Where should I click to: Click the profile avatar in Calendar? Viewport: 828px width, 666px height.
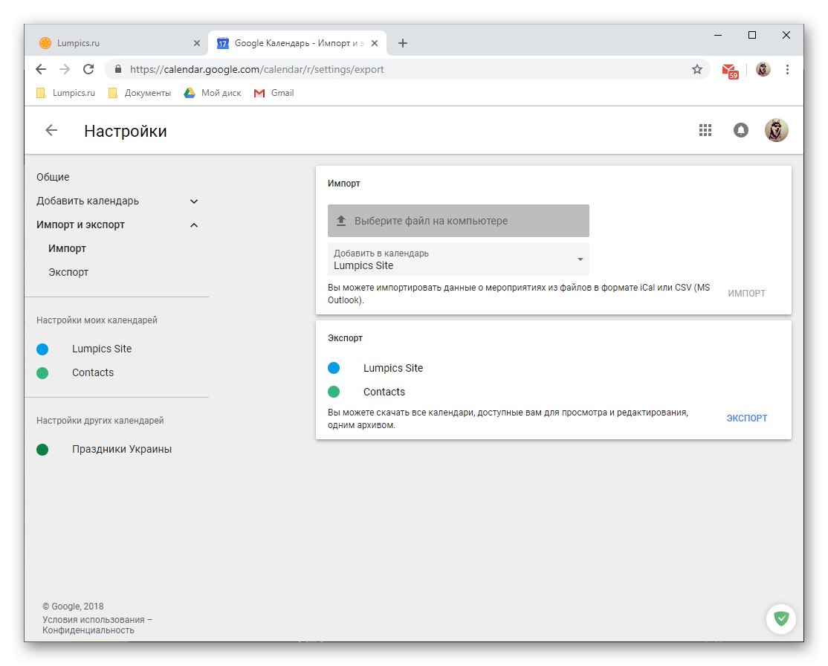point(776,129)
